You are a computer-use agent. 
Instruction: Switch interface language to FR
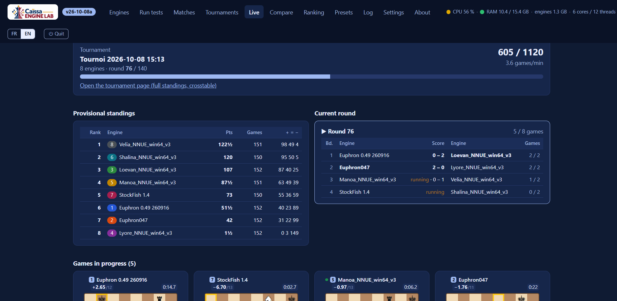click(x=14, y=34)
